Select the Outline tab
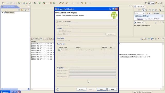 click(x=139, y=23)
